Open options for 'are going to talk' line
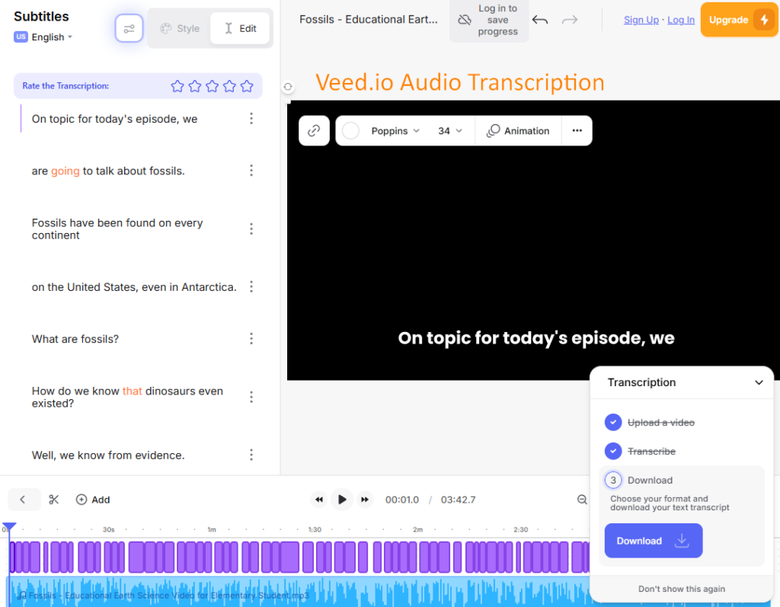The height and width of the screenshot is (607, 780). click(251, 171)
